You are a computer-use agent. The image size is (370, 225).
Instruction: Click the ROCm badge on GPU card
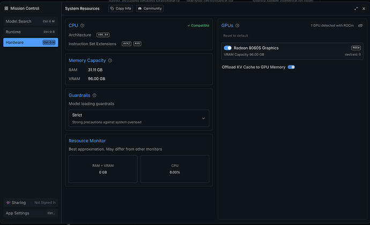click(356, 48)
